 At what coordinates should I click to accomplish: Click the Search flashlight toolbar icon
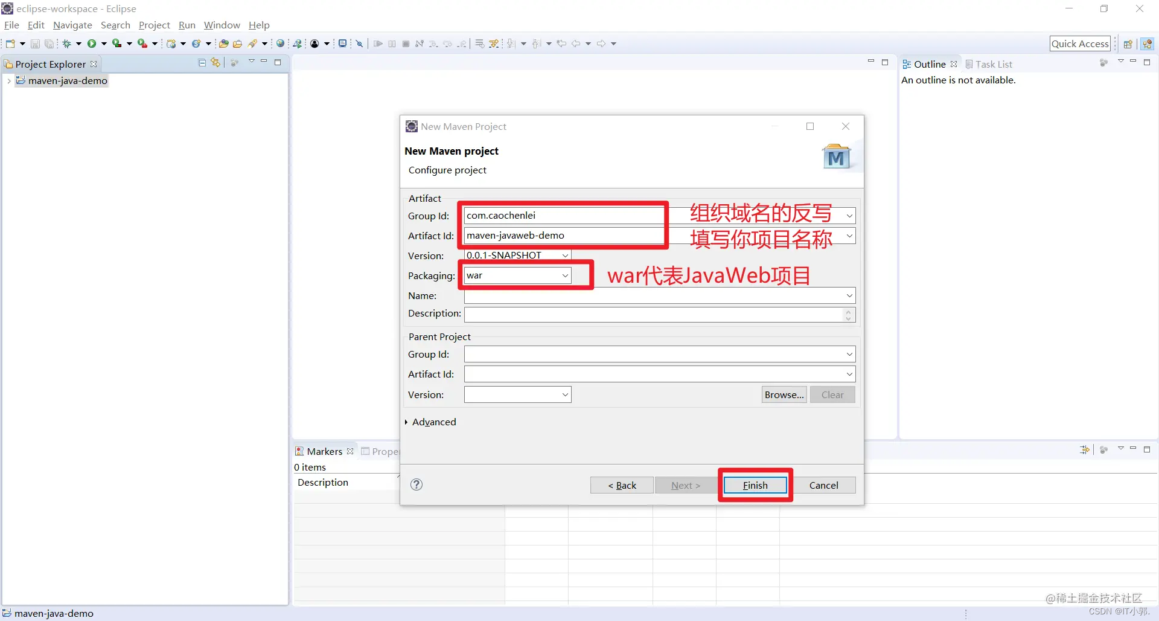[253, 43]
